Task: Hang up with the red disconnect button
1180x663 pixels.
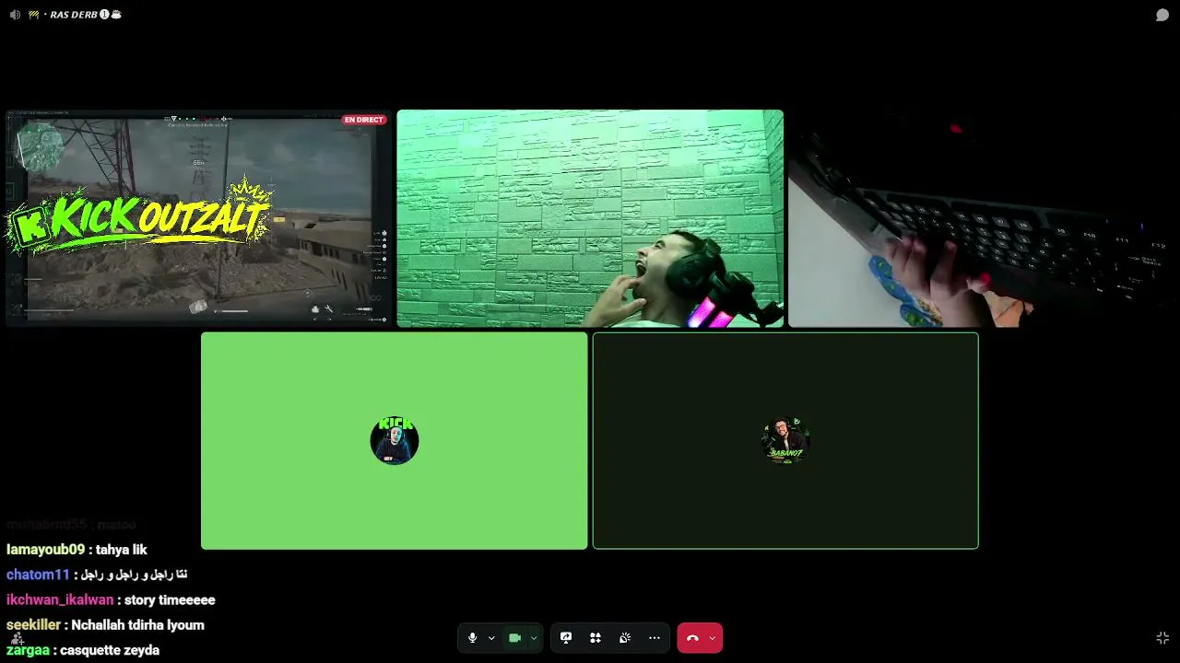Action: coord(692,638)
